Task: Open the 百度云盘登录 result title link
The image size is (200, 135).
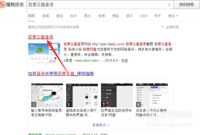Action: [x=41, y=37]
